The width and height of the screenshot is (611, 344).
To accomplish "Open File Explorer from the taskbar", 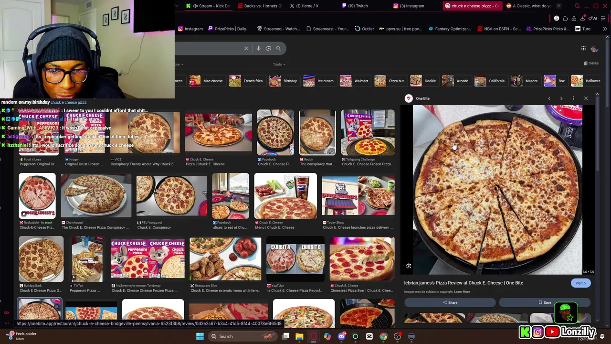I will pyautogui.click(x=299, y=336).
